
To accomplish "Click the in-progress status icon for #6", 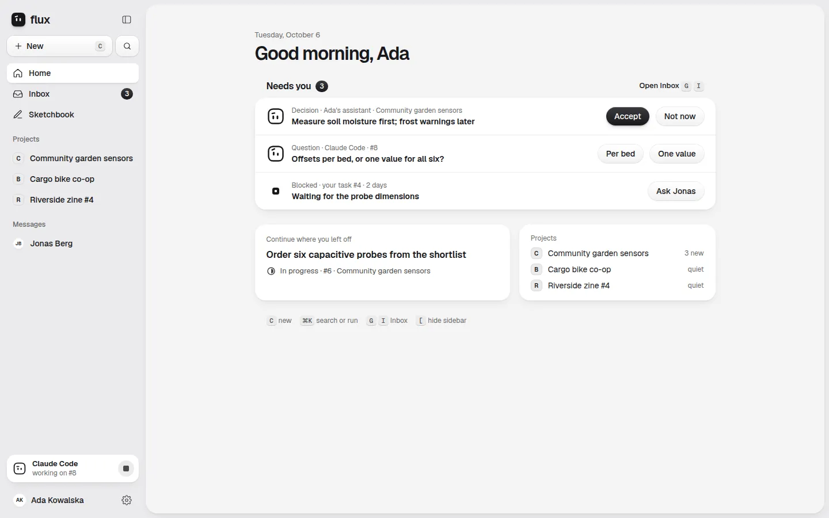I will 271,271.
